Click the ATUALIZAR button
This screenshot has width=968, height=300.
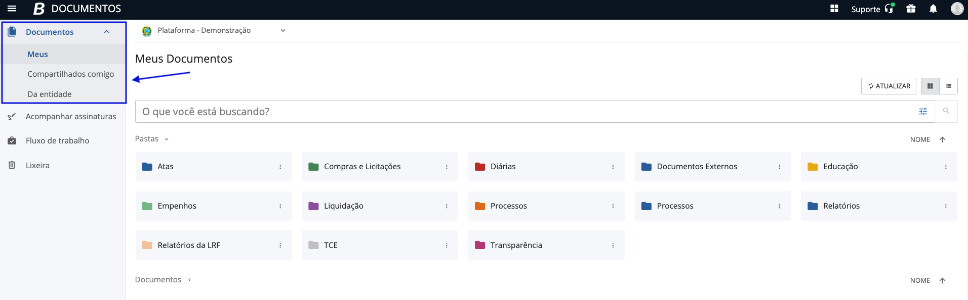(x=889, y=86)
